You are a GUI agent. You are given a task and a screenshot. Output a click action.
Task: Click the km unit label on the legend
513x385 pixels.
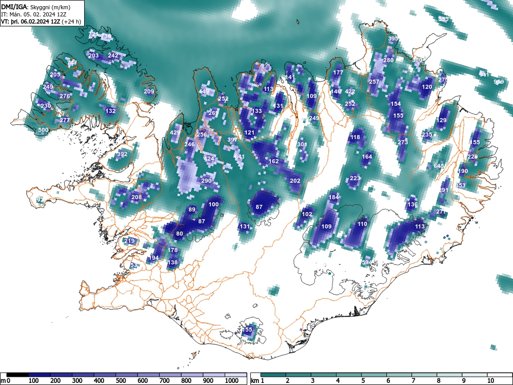click(x=255, y=381)
